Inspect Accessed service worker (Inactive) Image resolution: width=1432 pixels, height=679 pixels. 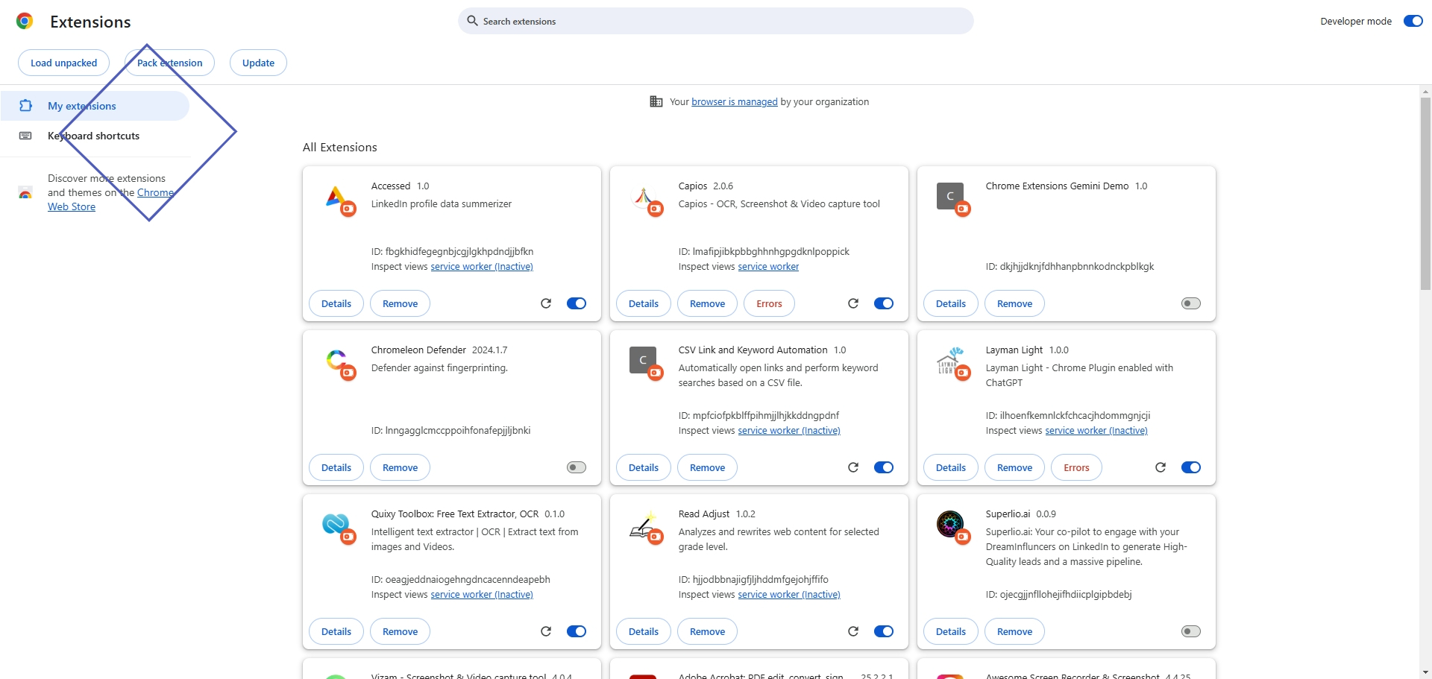pos(482,266)
